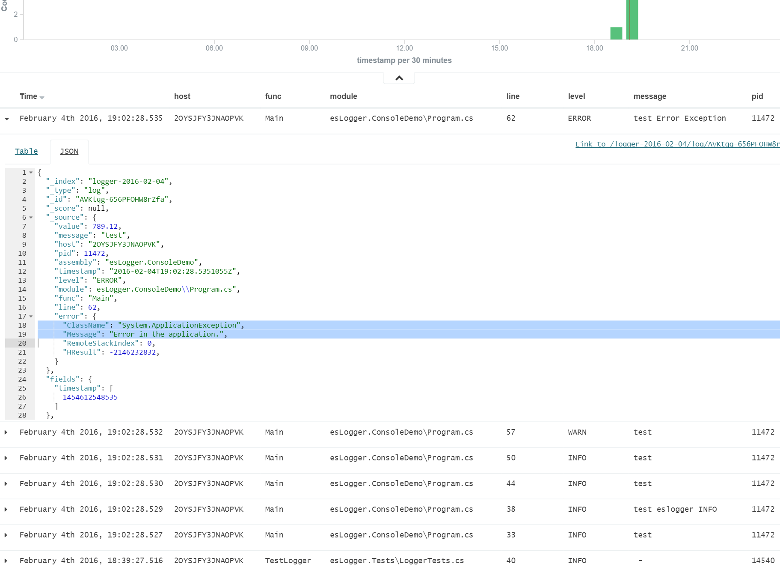The image size is (780, 567).
Task: Expand the TestLogger entry at 18:39:27.516
Action: (x=6, y=561)
